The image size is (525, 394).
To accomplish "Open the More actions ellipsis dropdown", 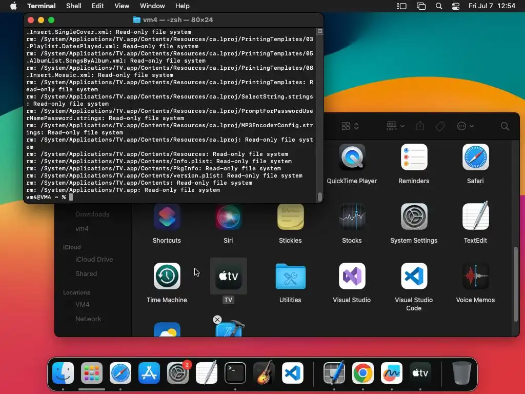I will tap(465, 126).
